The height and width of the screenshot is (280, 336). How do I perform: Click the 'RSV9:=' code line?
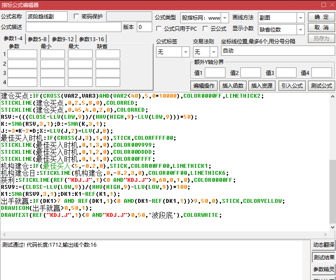click(95, 187)
